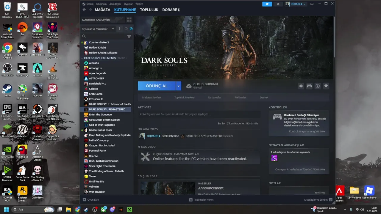Open Arkadaşlar ve Sohbet chat icon
This screenshot has height=214, width=381.
coord(331,200)
